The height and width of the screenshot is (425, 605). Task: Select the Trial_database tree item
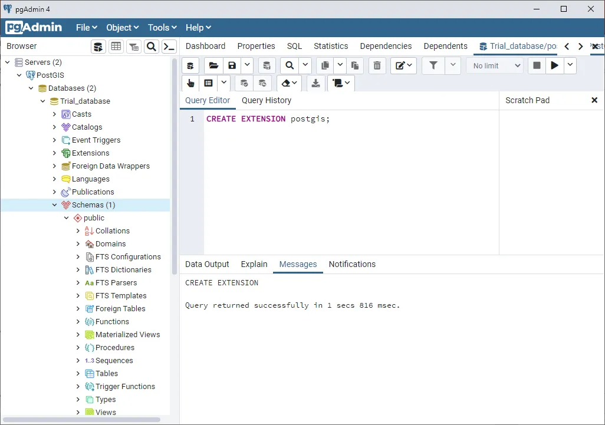pos(85,101)
